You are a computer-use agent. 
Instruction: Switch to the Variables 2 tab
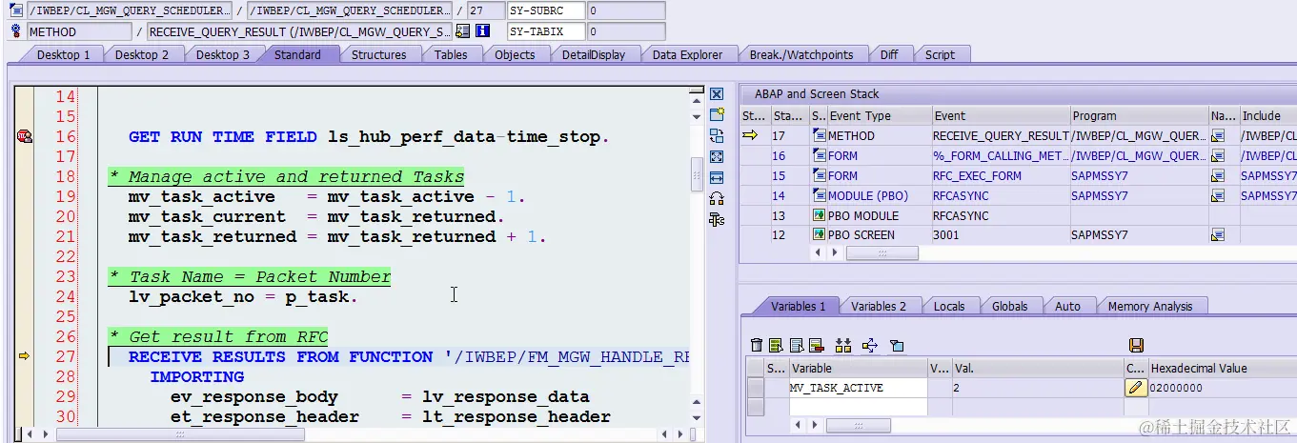point(879,306)
